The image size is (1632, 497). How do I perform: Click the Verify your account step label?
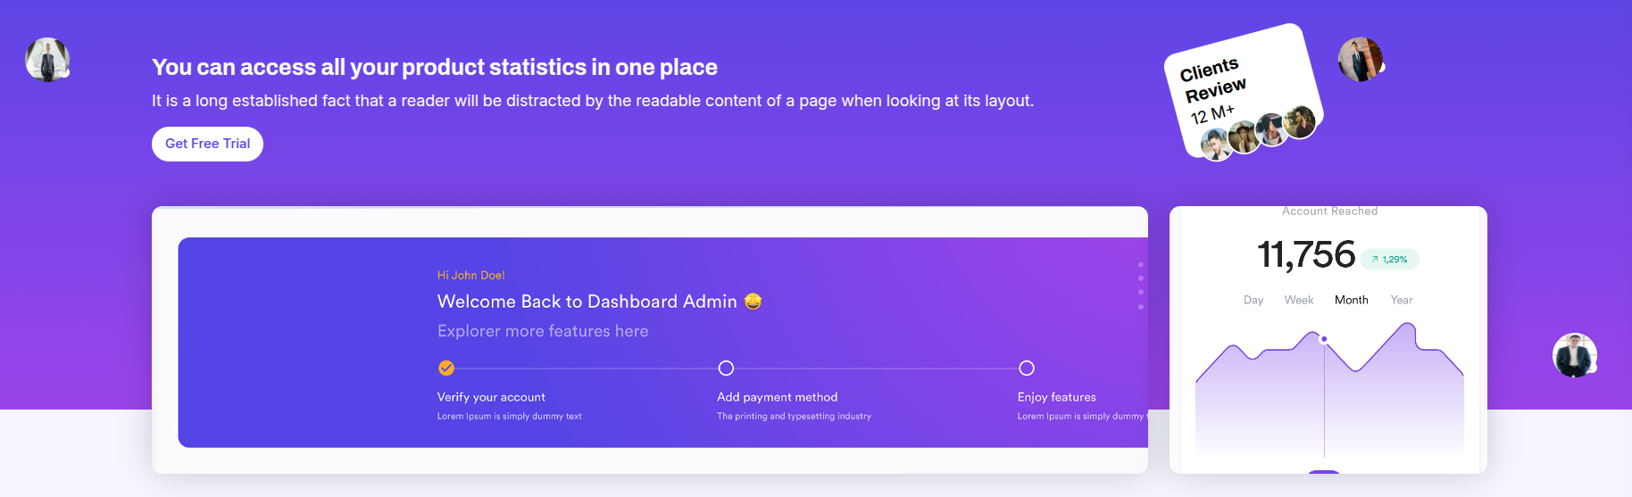pos(491,397)
